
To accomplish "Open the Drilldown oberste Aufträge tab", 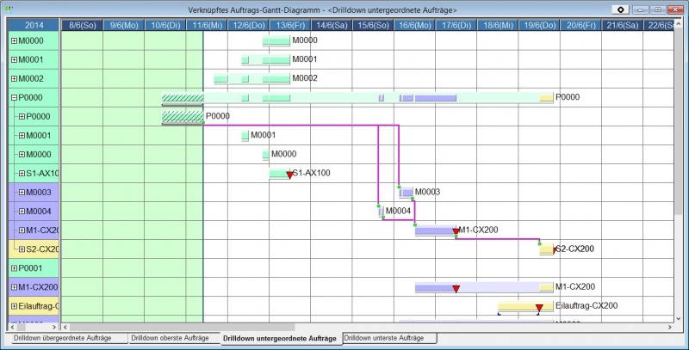I will 171,339.
